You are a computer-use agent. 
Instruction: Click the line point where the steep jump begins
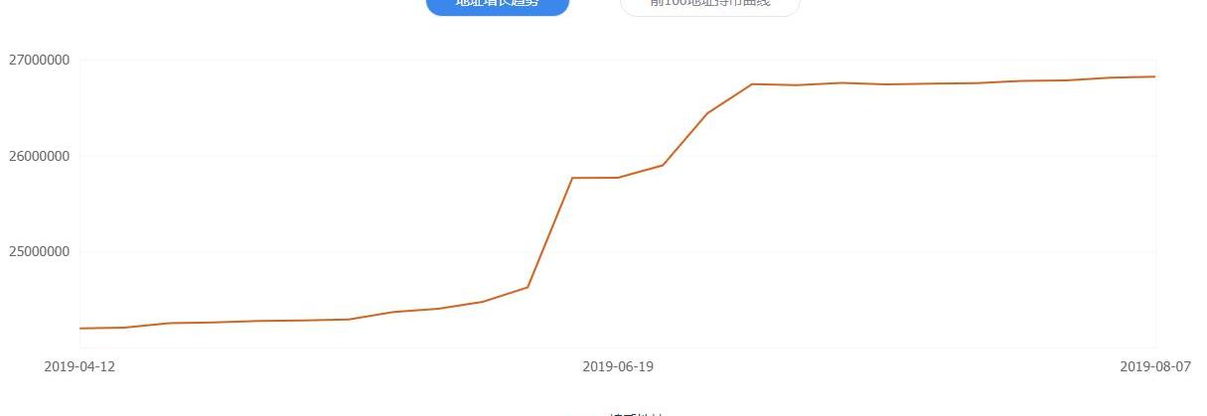click(528, 287)
